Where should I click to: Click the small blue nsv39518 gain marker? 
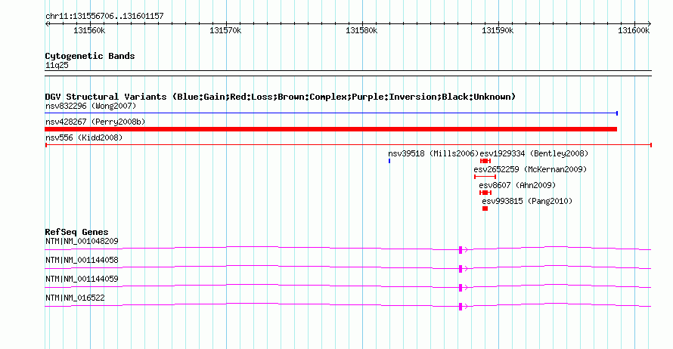point(389,161)
